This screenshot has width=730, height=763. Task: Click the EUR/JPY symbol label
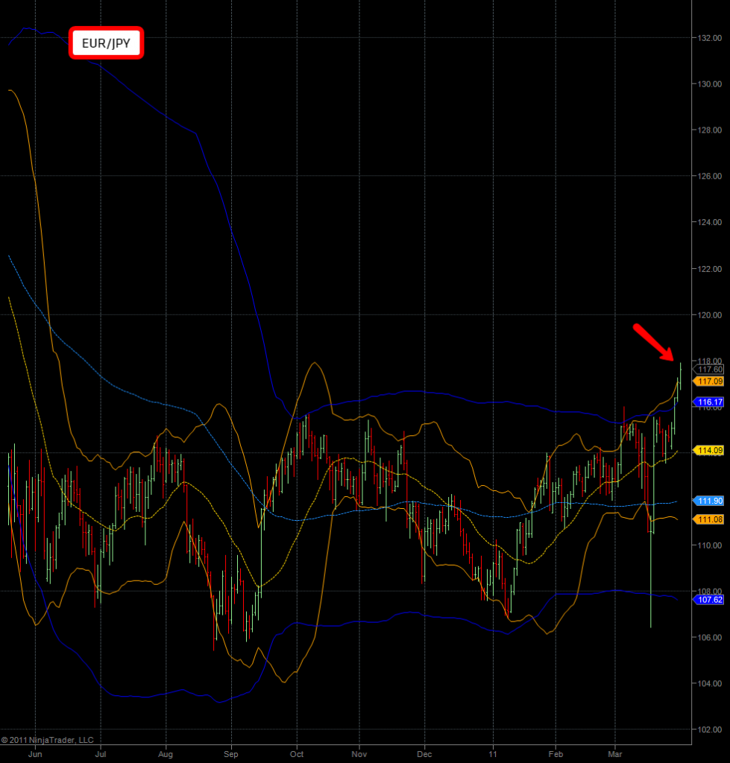point(106,44)
